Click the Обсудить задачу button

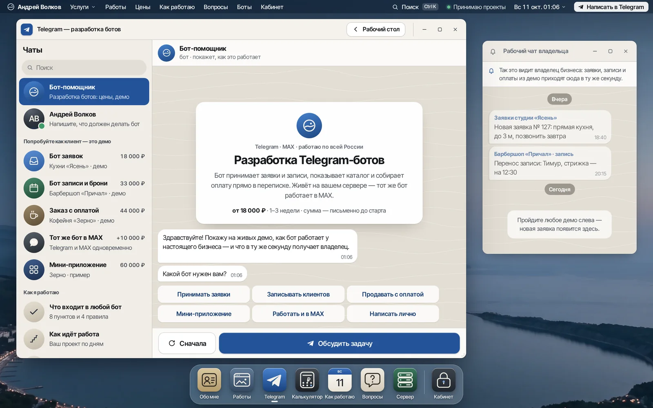click(339, 344)
